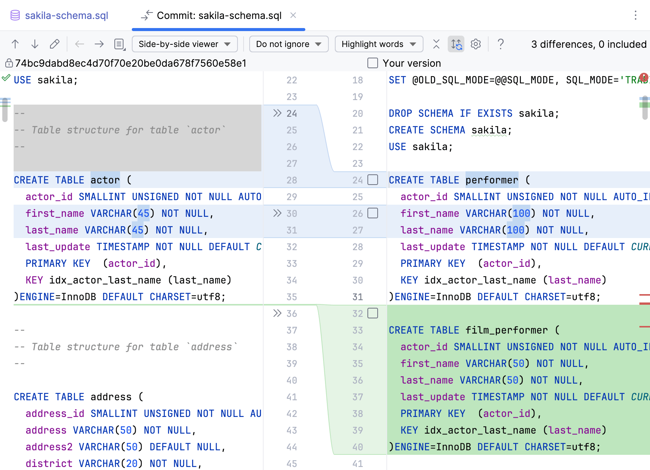Screen dimensions: 650x470
Task: Jump to the previous difference
Action: pyautogui.click(x=15, y=44)
